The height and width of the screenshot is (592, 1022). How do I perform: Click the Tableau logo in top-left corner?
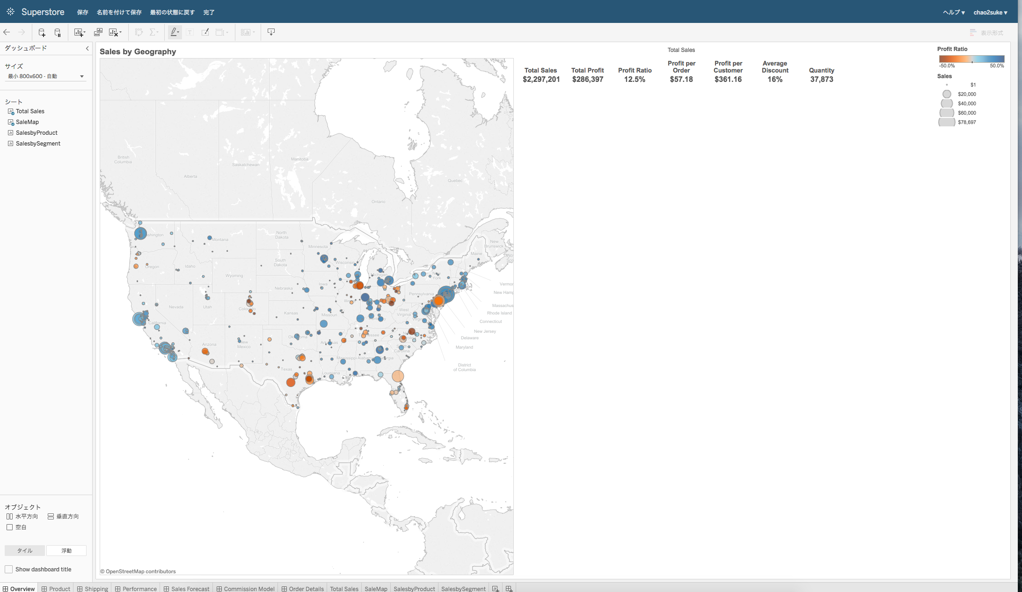point(10,12)
